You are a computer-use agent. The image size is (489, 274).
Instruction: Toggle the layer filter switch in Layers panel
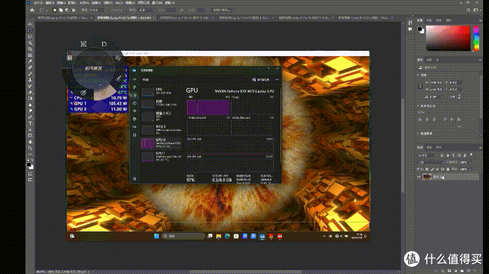[471, 155]
